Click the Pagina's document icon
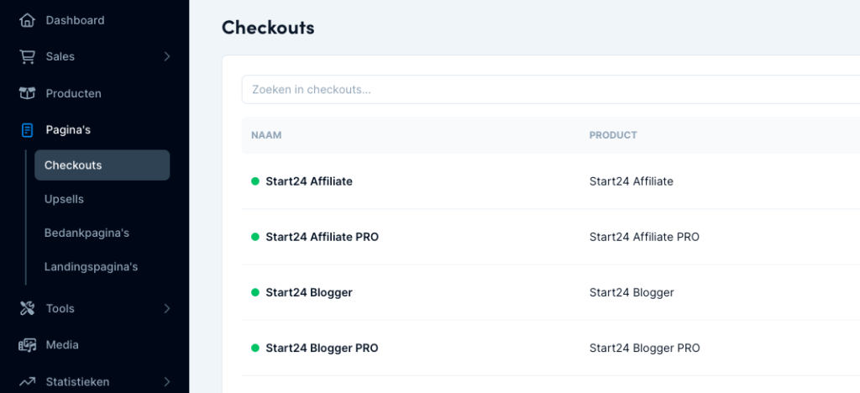Viewport: 860px width, 393px height. (x=28, y=130)
